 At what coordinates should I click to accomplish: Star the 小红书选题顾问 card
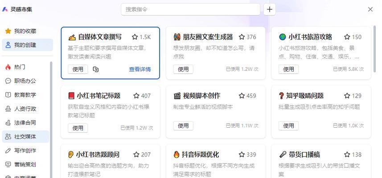click(136, 155)
